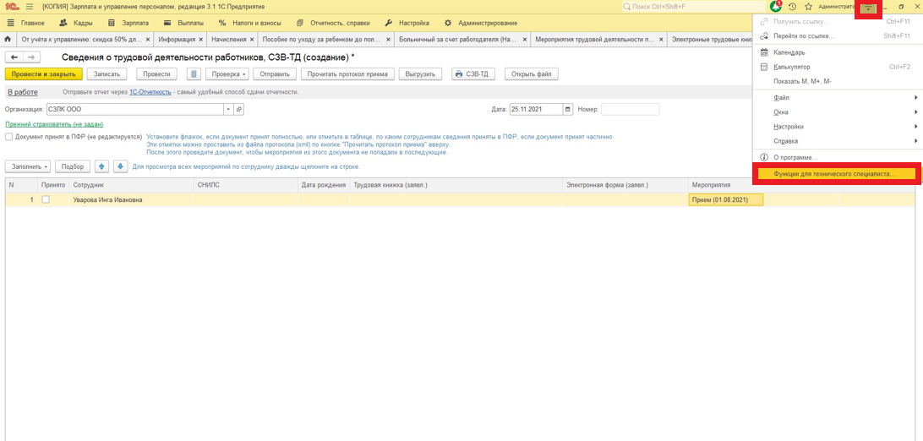Viewport: 923px width, 441px height.
Task: Click the 'Подбор' button
Action: (73, 166)
